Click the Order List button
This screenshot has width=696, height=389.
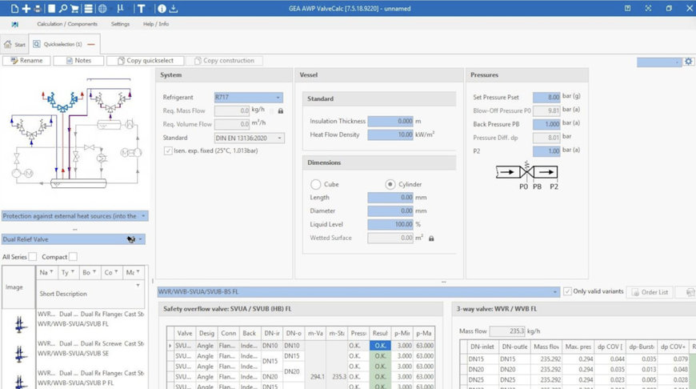click(x=650, y=292)
